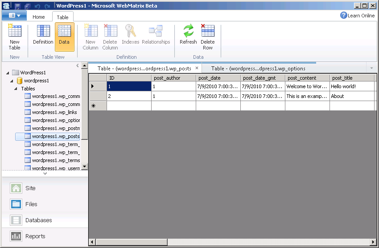Click the post_date_gmt column header
The image size is (379, 248).
pyautogui.click(x=263, y=77)
